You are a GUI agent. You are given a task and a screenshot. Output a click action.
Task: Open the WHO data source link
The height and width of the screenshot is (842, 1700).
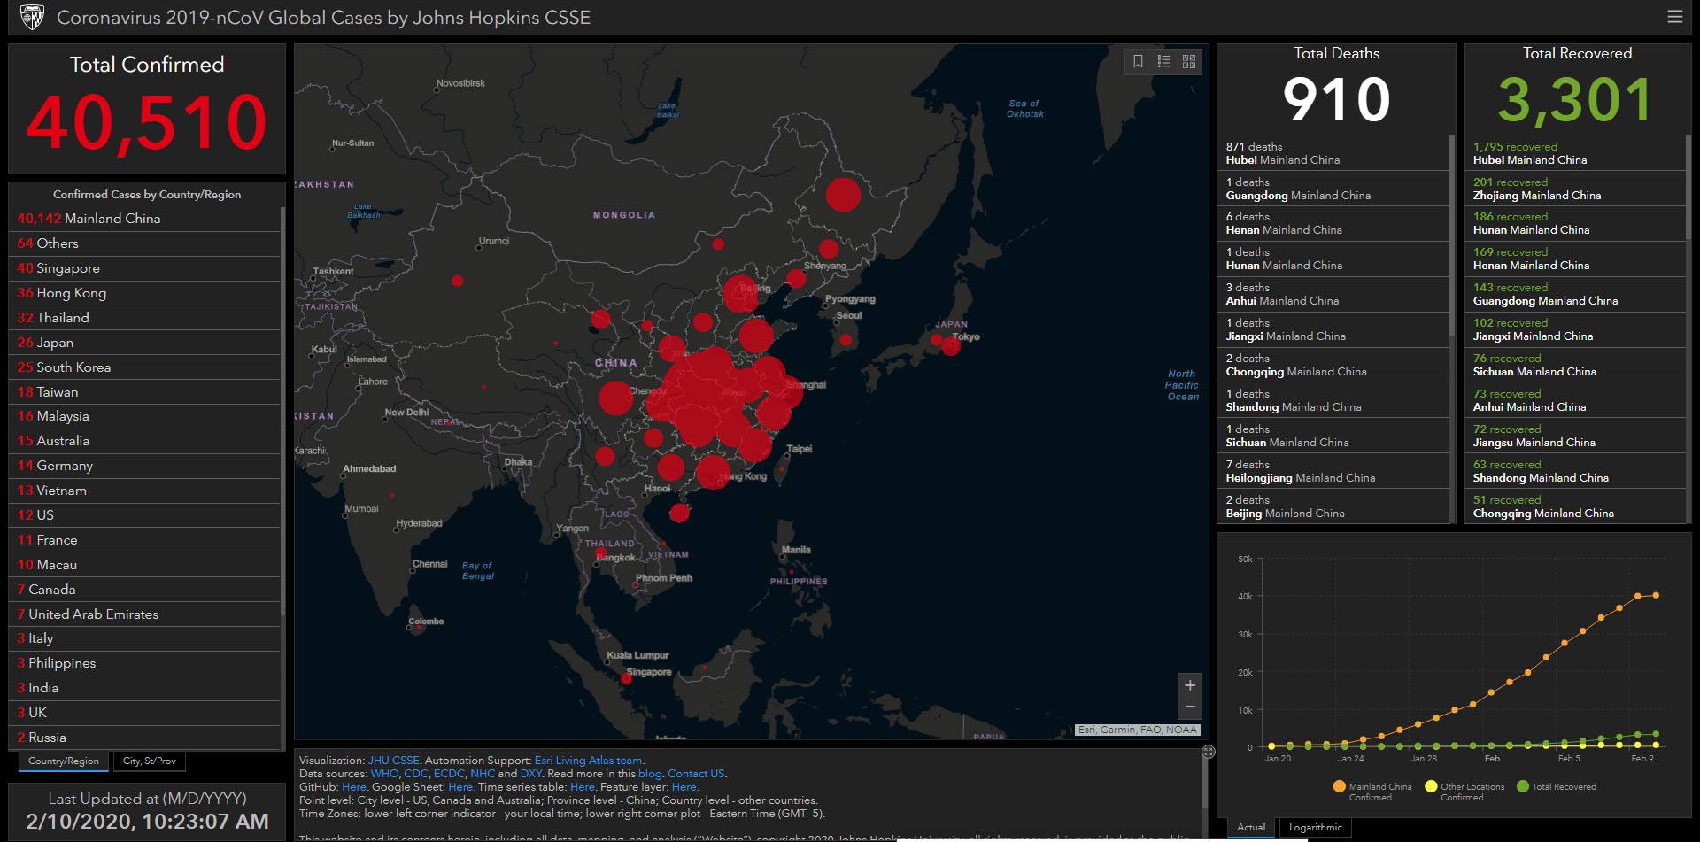384,774
